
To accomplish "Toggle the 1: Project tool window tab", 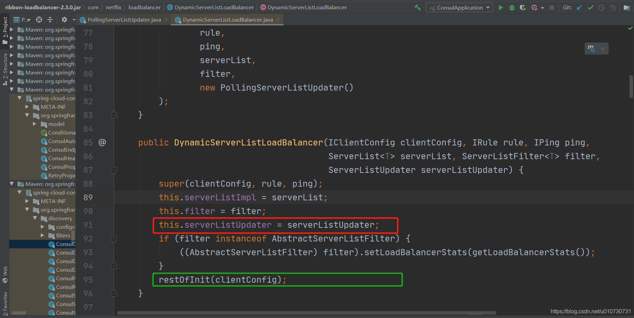I will pos(5,30).
